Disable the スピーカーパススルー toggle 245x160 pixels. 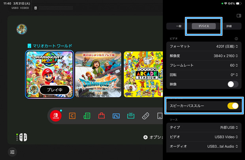click(x=233, y=106)
